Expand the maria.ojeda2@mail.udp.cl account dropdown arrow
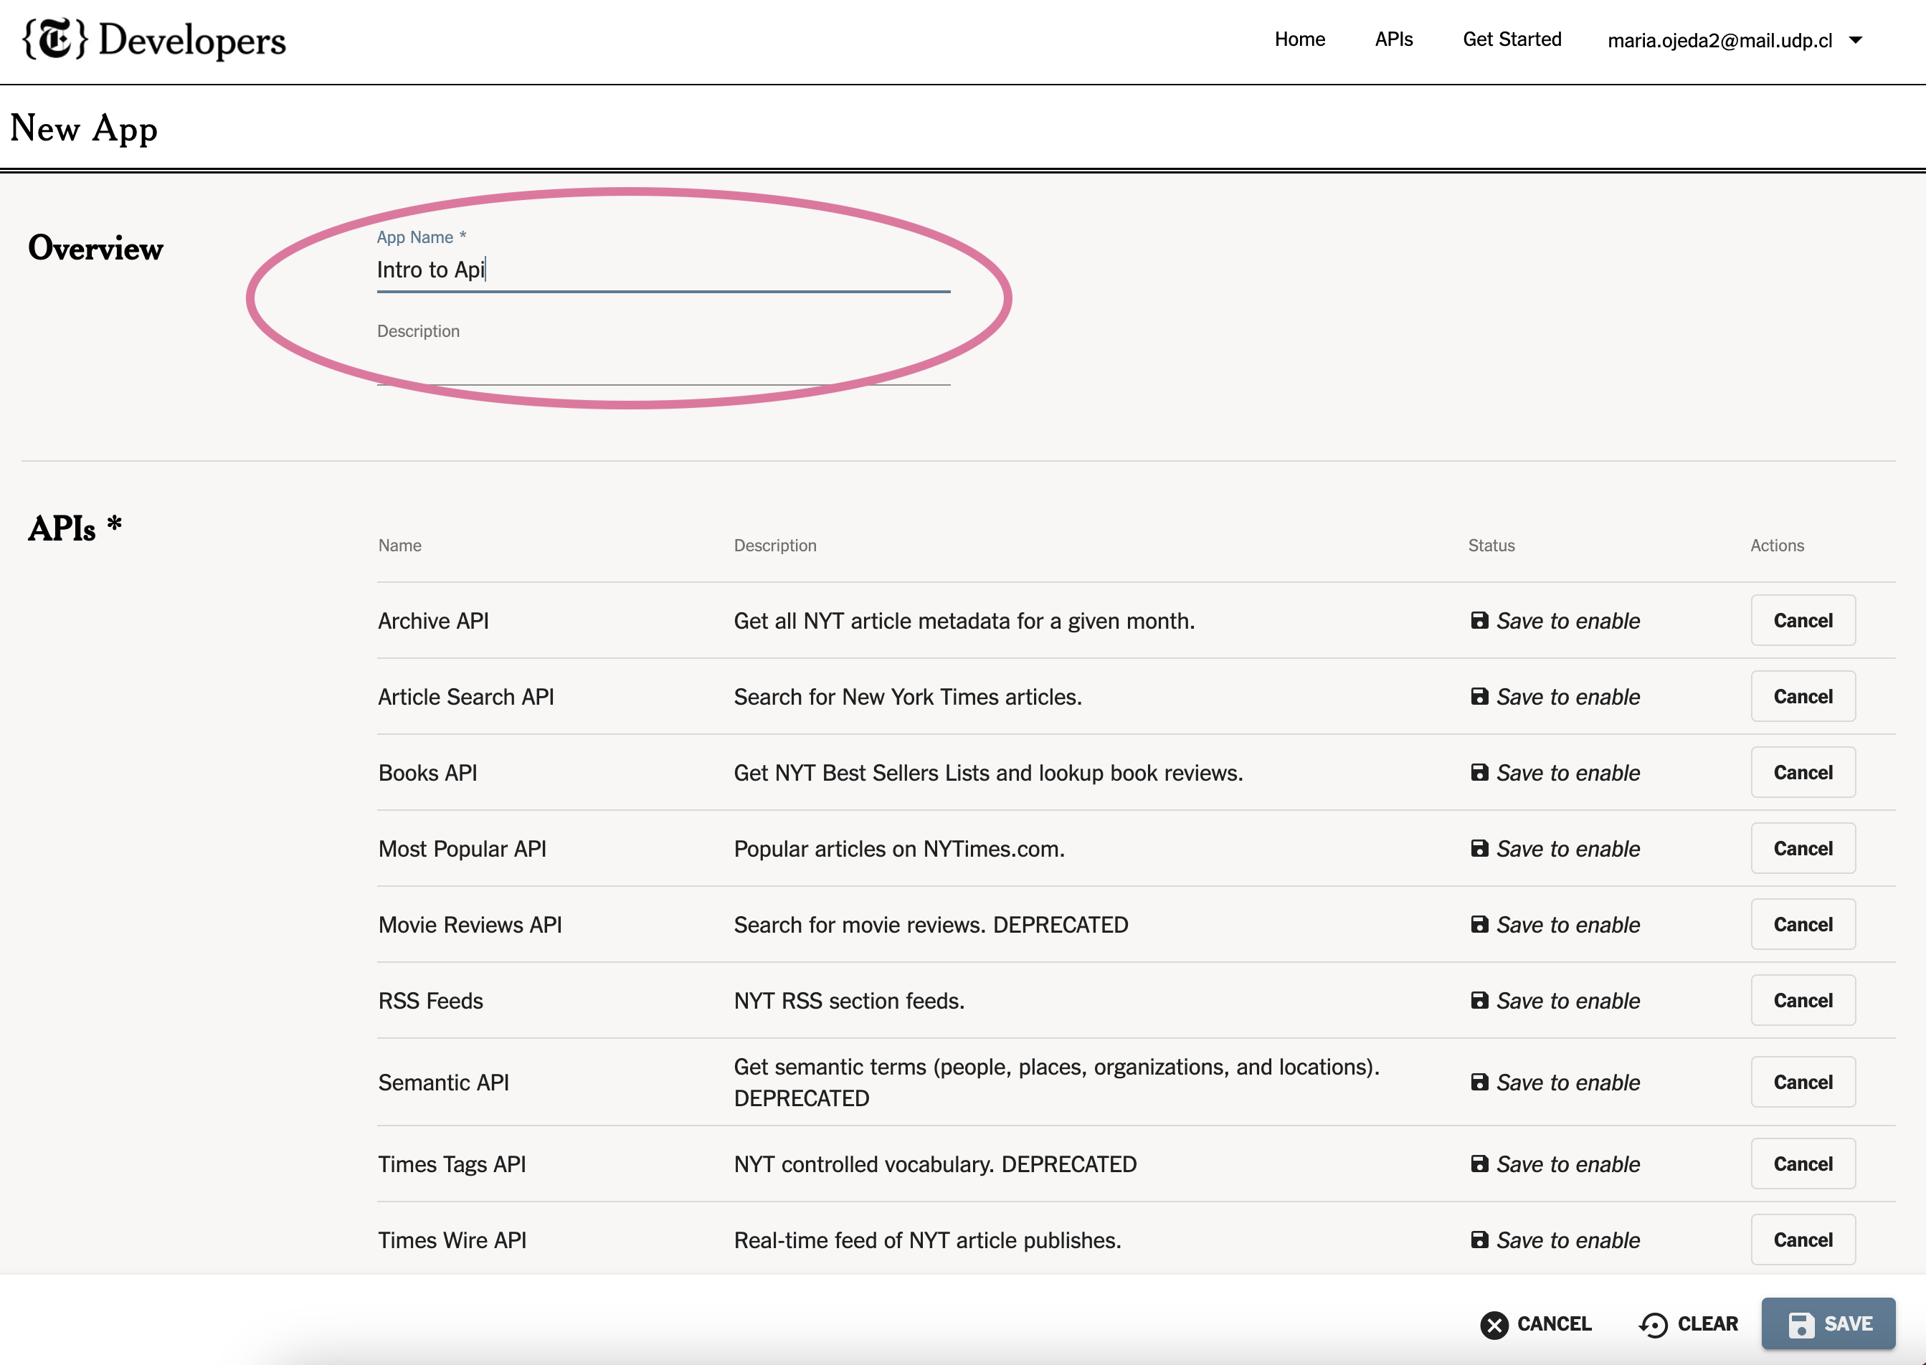The height and width of the screenshot is (1365, 1926). tap(1856, 39)
